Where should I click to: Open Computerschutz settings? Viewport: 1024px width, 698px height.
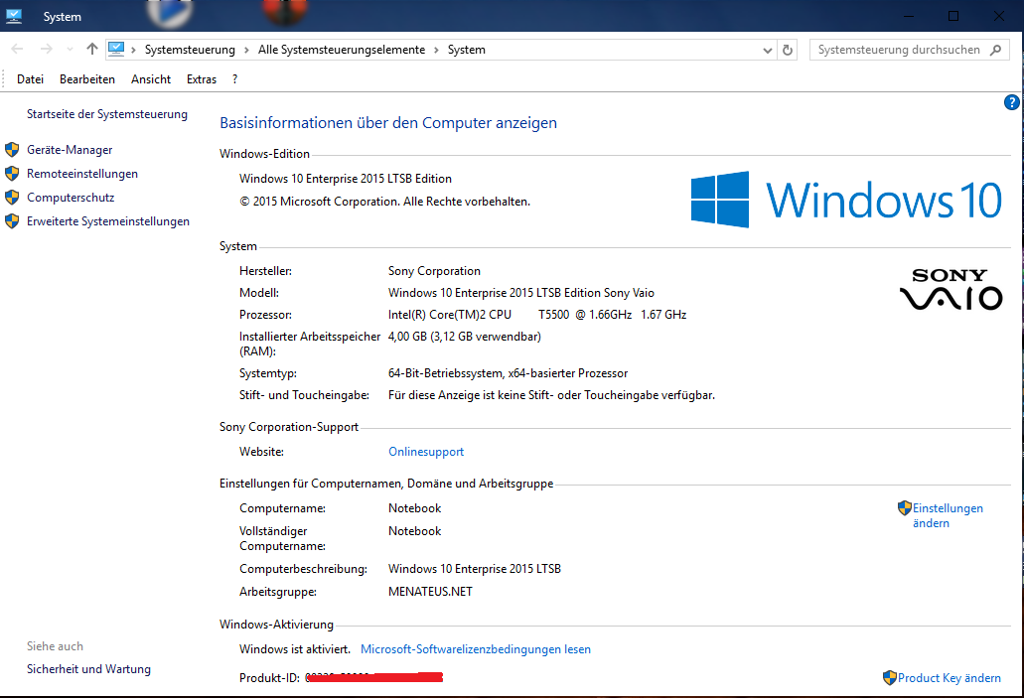(x=71, y=198)
